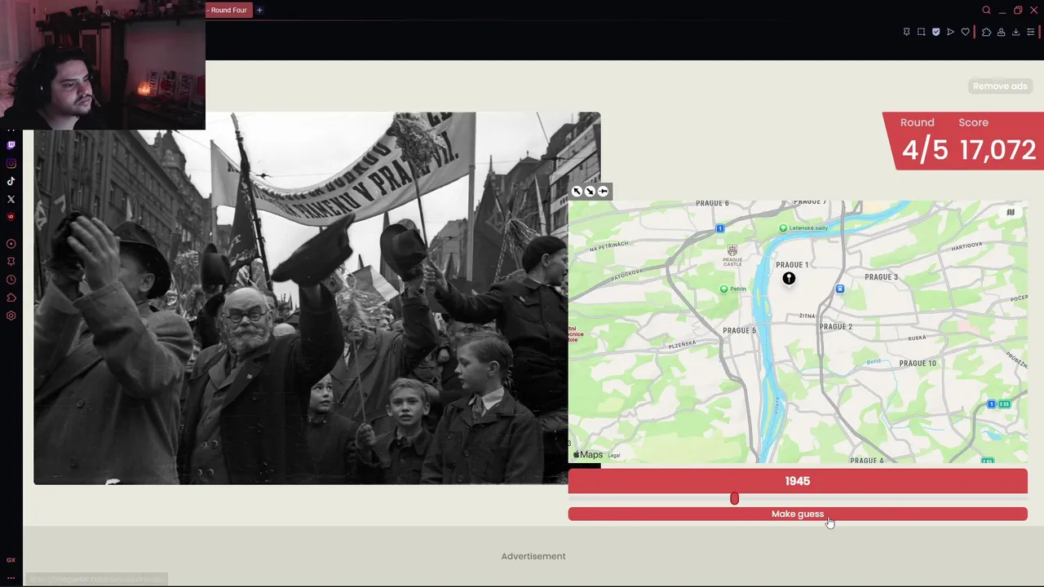Open the sidebar player icon

click(x=11, y=244)
